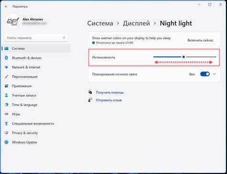Click the Планирование ночного света label

[114, 74]
